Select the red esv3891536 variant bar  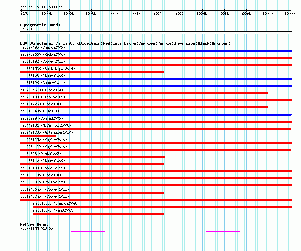coord(92,72)
